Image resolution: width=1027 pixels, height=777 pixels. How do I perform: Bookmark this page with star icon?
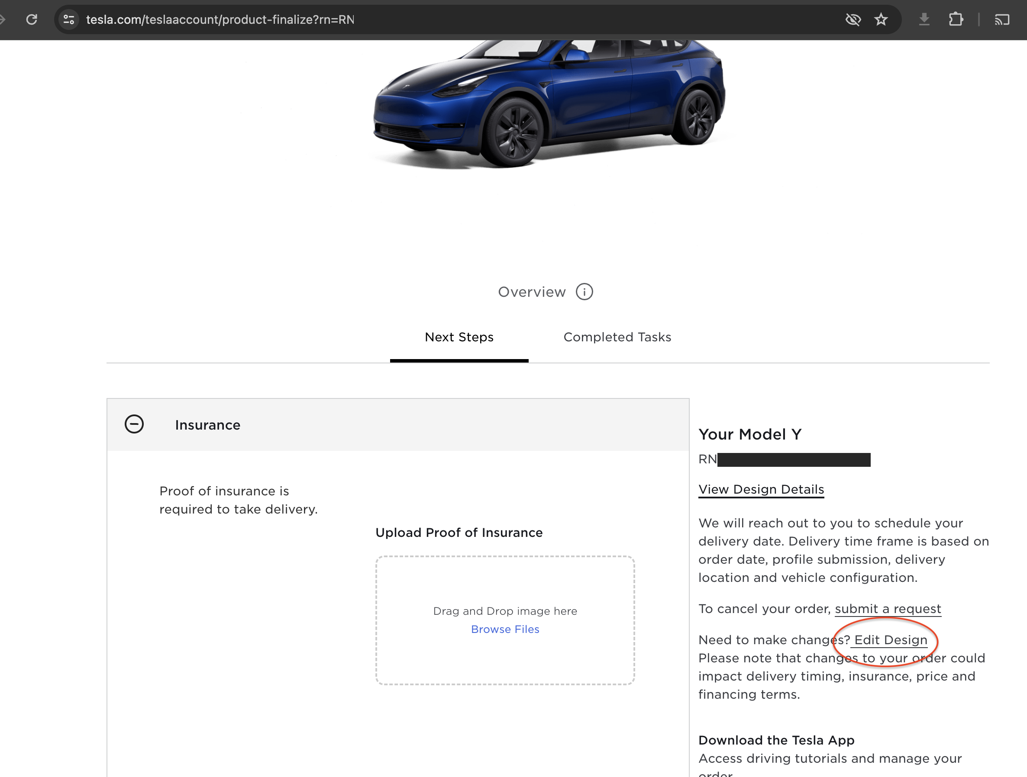881,19
